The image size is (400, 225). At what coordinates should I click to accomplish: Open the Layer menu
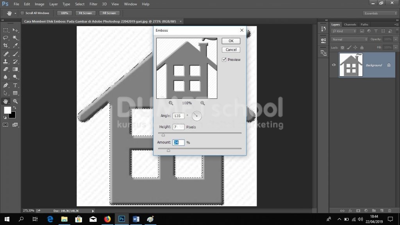point(53,4)
